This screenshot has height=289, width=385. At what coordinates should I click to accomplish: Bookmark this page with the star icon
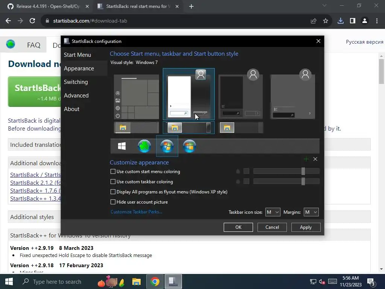coord(326,21)
